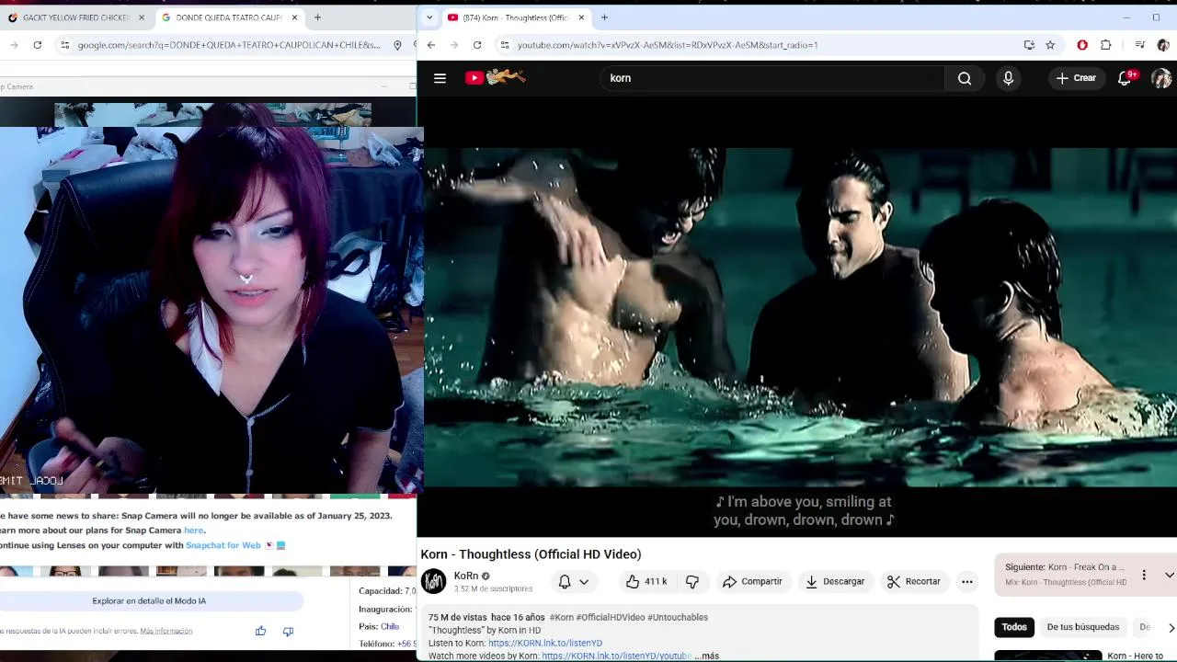Open Chile country link

tap(390, 627)
